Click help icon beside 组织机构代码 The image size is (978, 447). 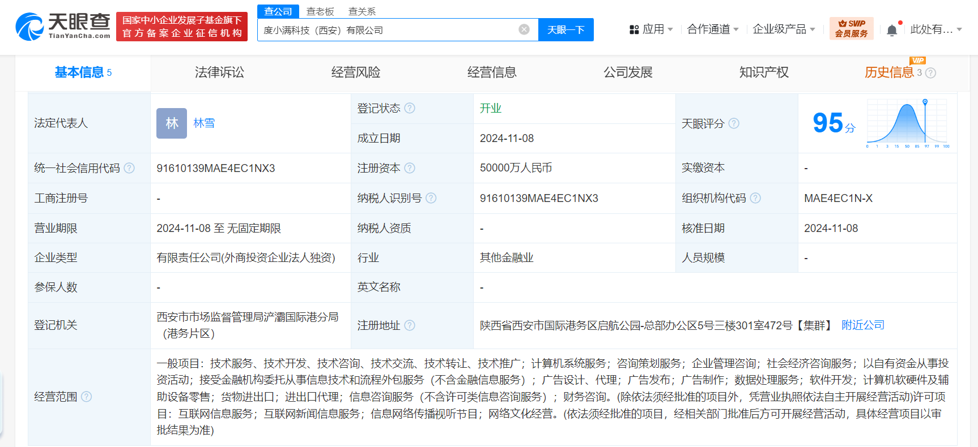pyautogui.click(x=755, y=198)
